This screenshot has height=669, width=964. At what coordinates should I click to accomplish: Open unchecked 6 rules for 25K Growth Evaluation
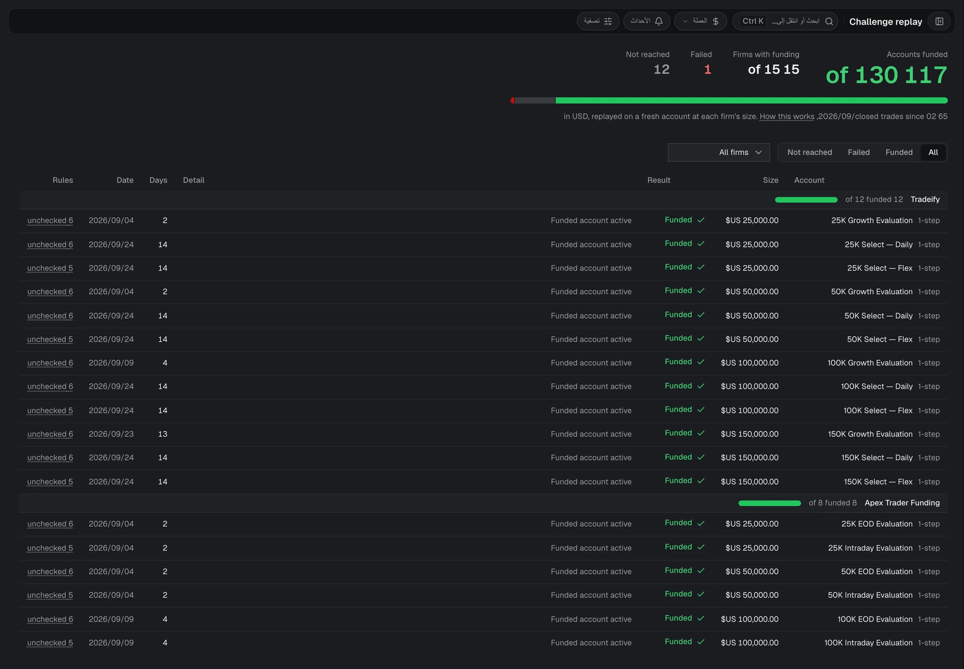[x=50, y=221]
